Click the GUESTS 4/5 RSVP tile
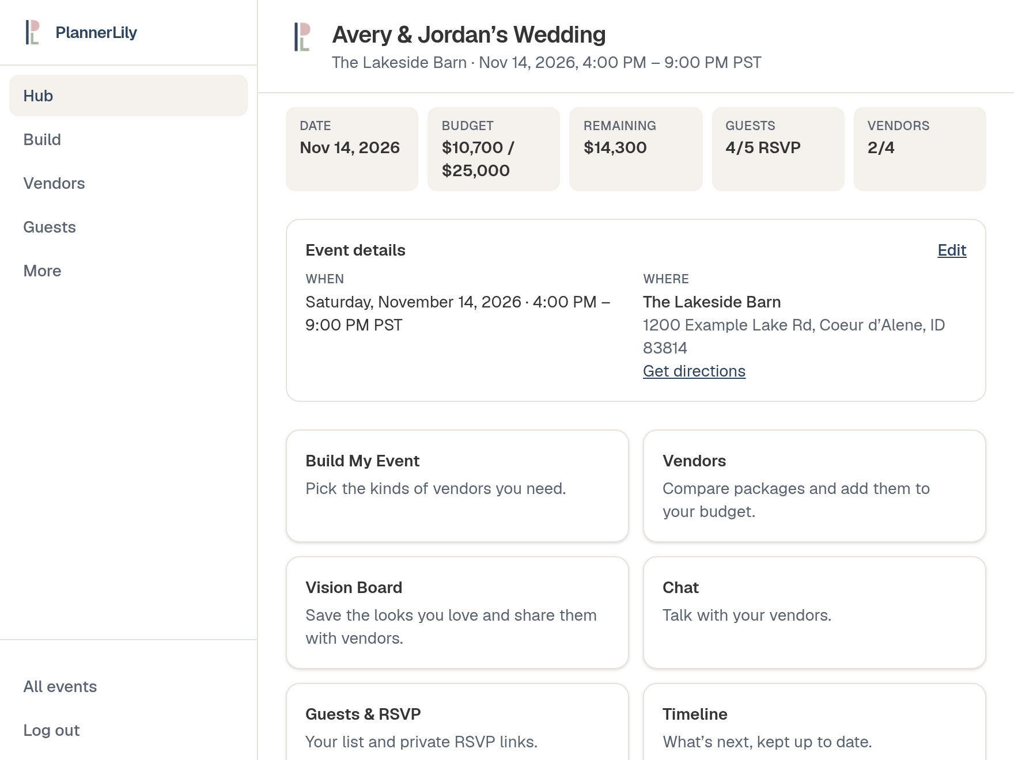The height and width of the screenshot is (760, 1014). pyautogui.click(x=778, y=149)
